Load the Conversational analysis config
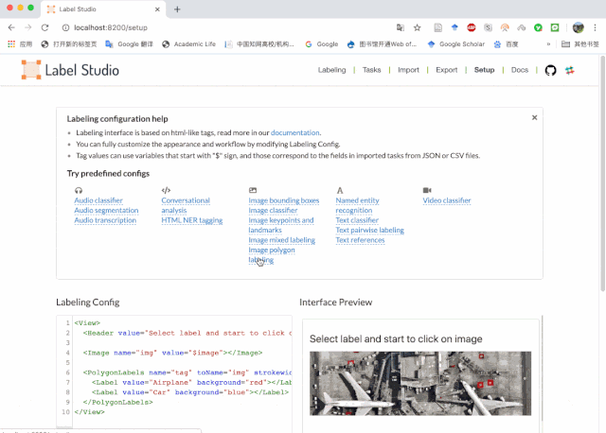606x433 pixels. tap(186, 205)
